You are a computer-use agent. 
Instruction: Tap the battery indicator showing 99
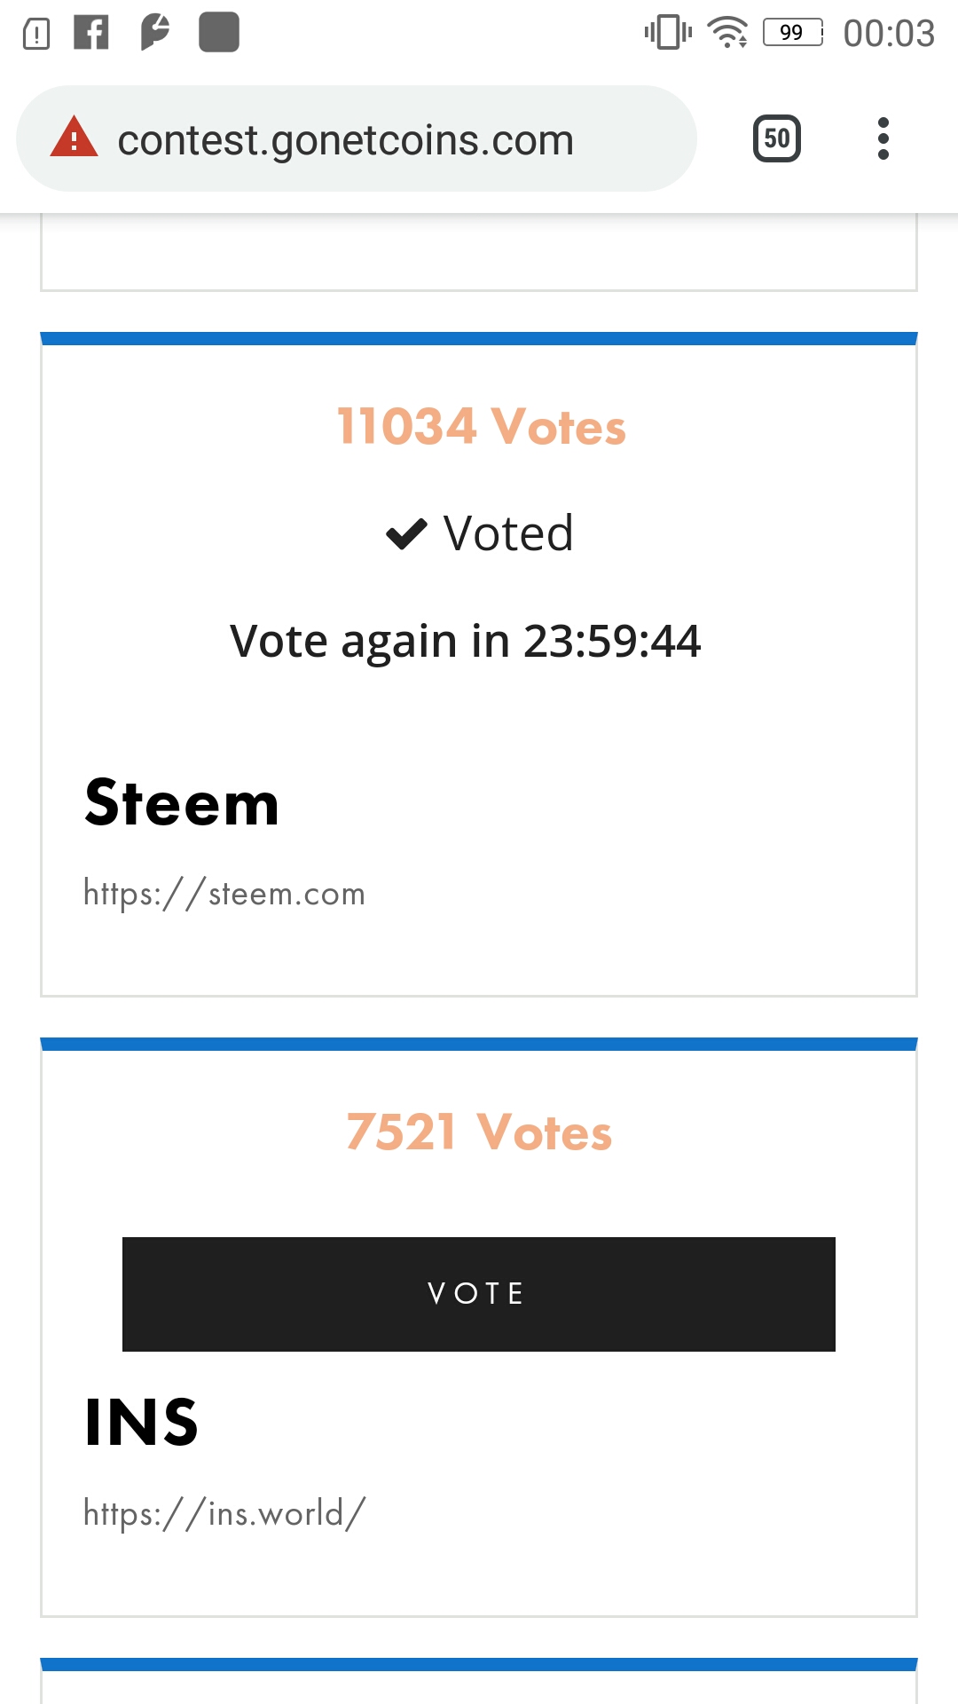pyautogui.click(x=792, y=33)
